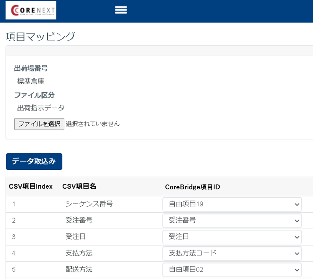Expand the 支払方法コード dropdown

pos(232,253)
